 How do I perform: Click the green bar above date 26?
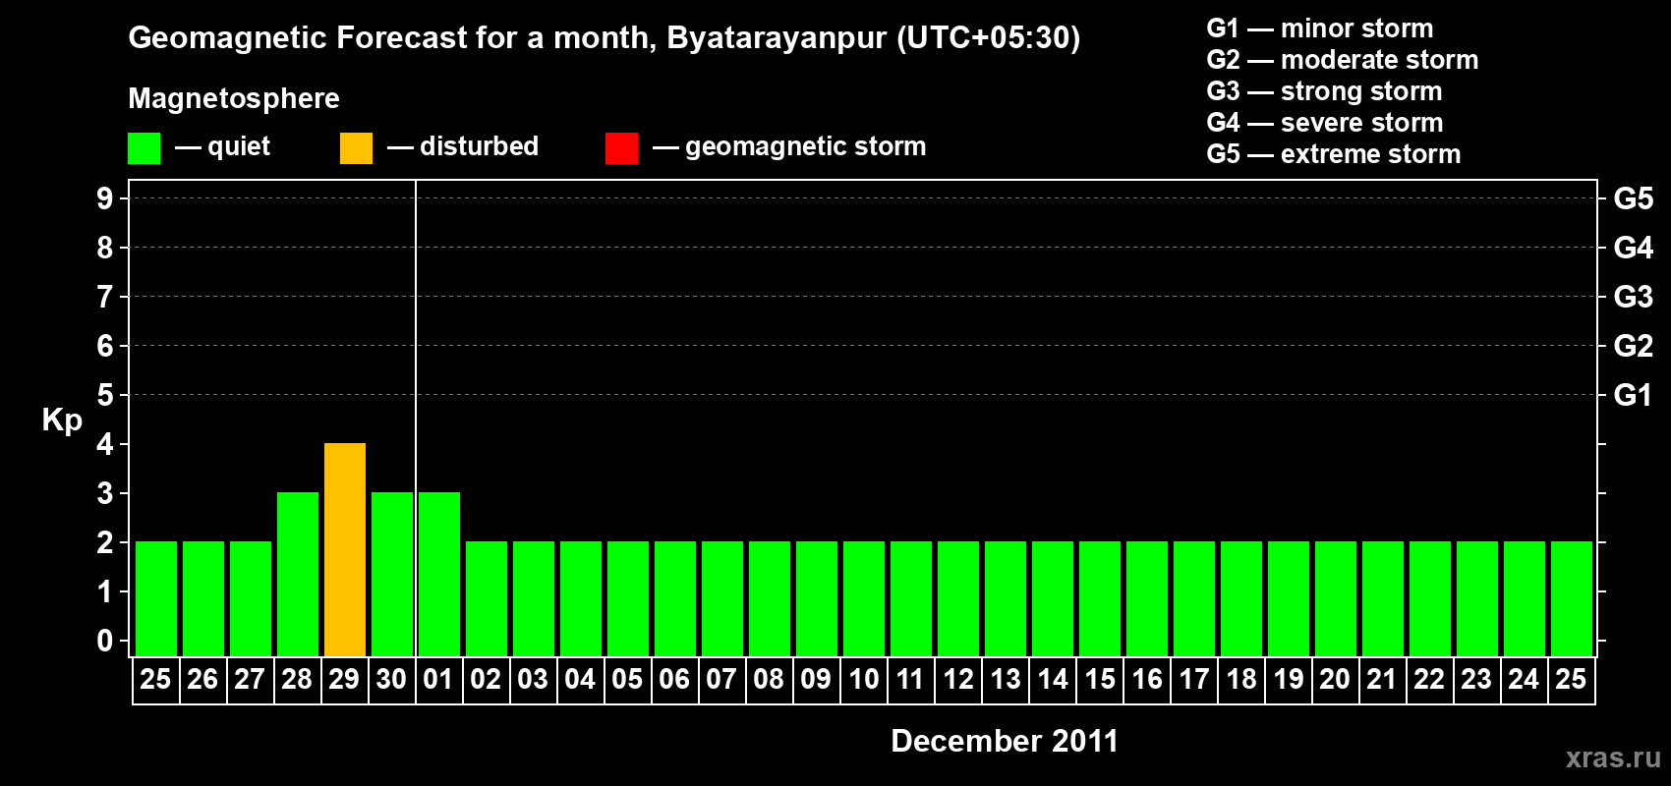coord(203,598)
